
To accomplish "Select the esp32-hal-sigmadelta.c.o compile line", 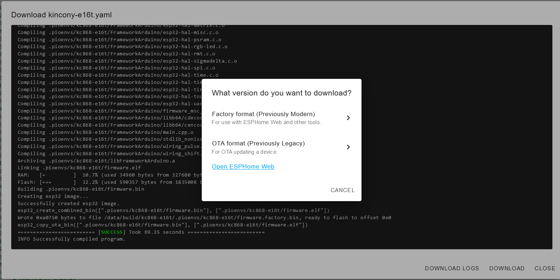I will pos(127,61).
